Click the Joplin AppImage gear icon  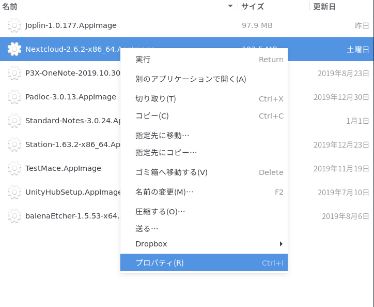(x=14, y=25)
